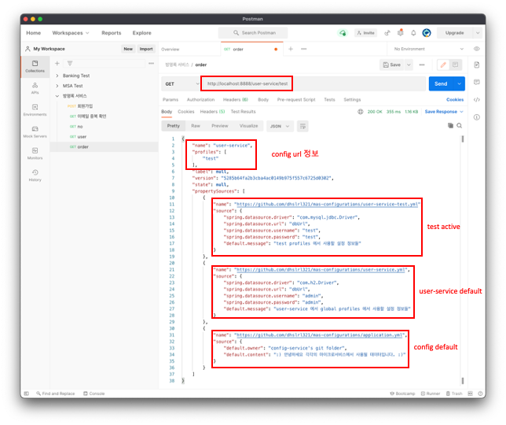506x425 pixels.
Task: Create new collection with plus icon
Action: pos(57,63)
